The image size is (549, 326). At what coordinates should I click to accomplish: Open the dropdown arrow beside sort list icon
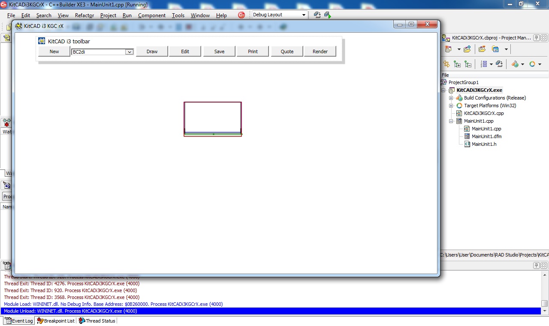coord(491,64)
